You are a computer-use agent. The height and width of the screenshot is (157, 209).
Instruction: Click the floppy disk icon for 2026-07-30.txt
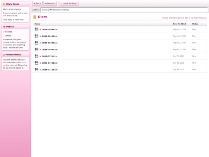point(36,63)
